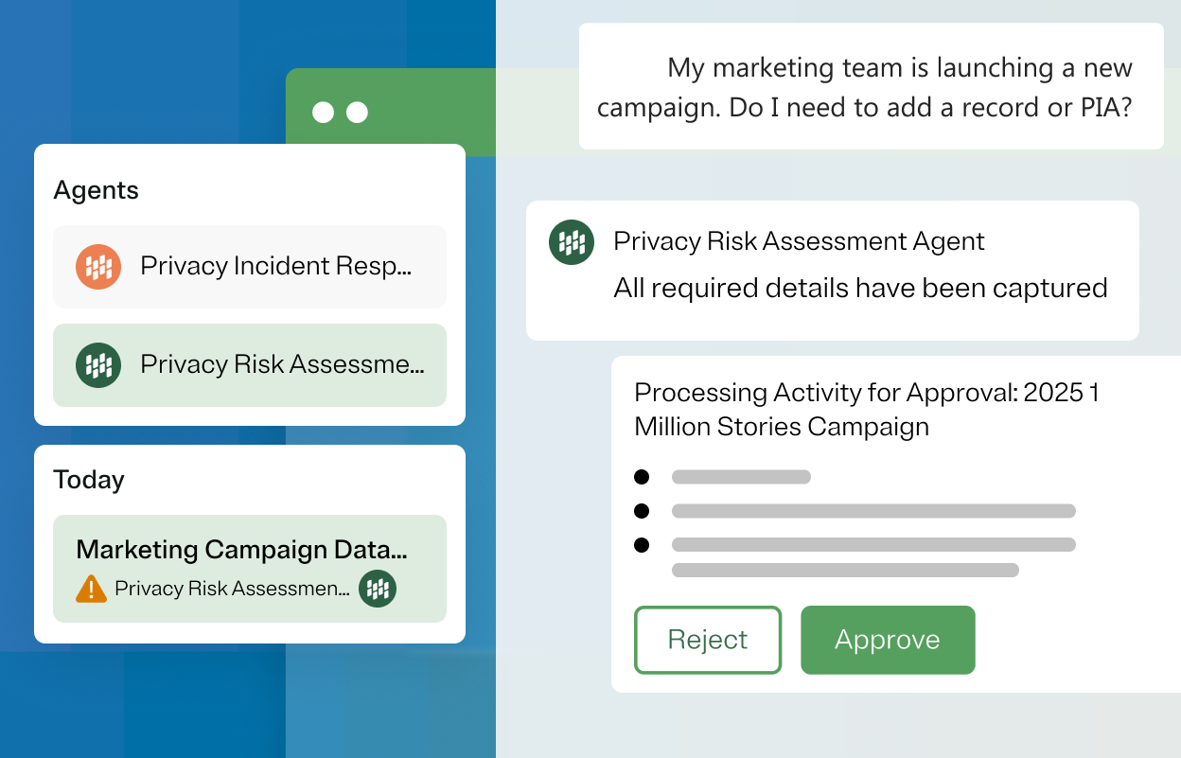Image resolution: width=1181 pixels, height=758 pixels.
Task: Open the Agents panel header
Action: pyautogui.click(x=96, y=189)
